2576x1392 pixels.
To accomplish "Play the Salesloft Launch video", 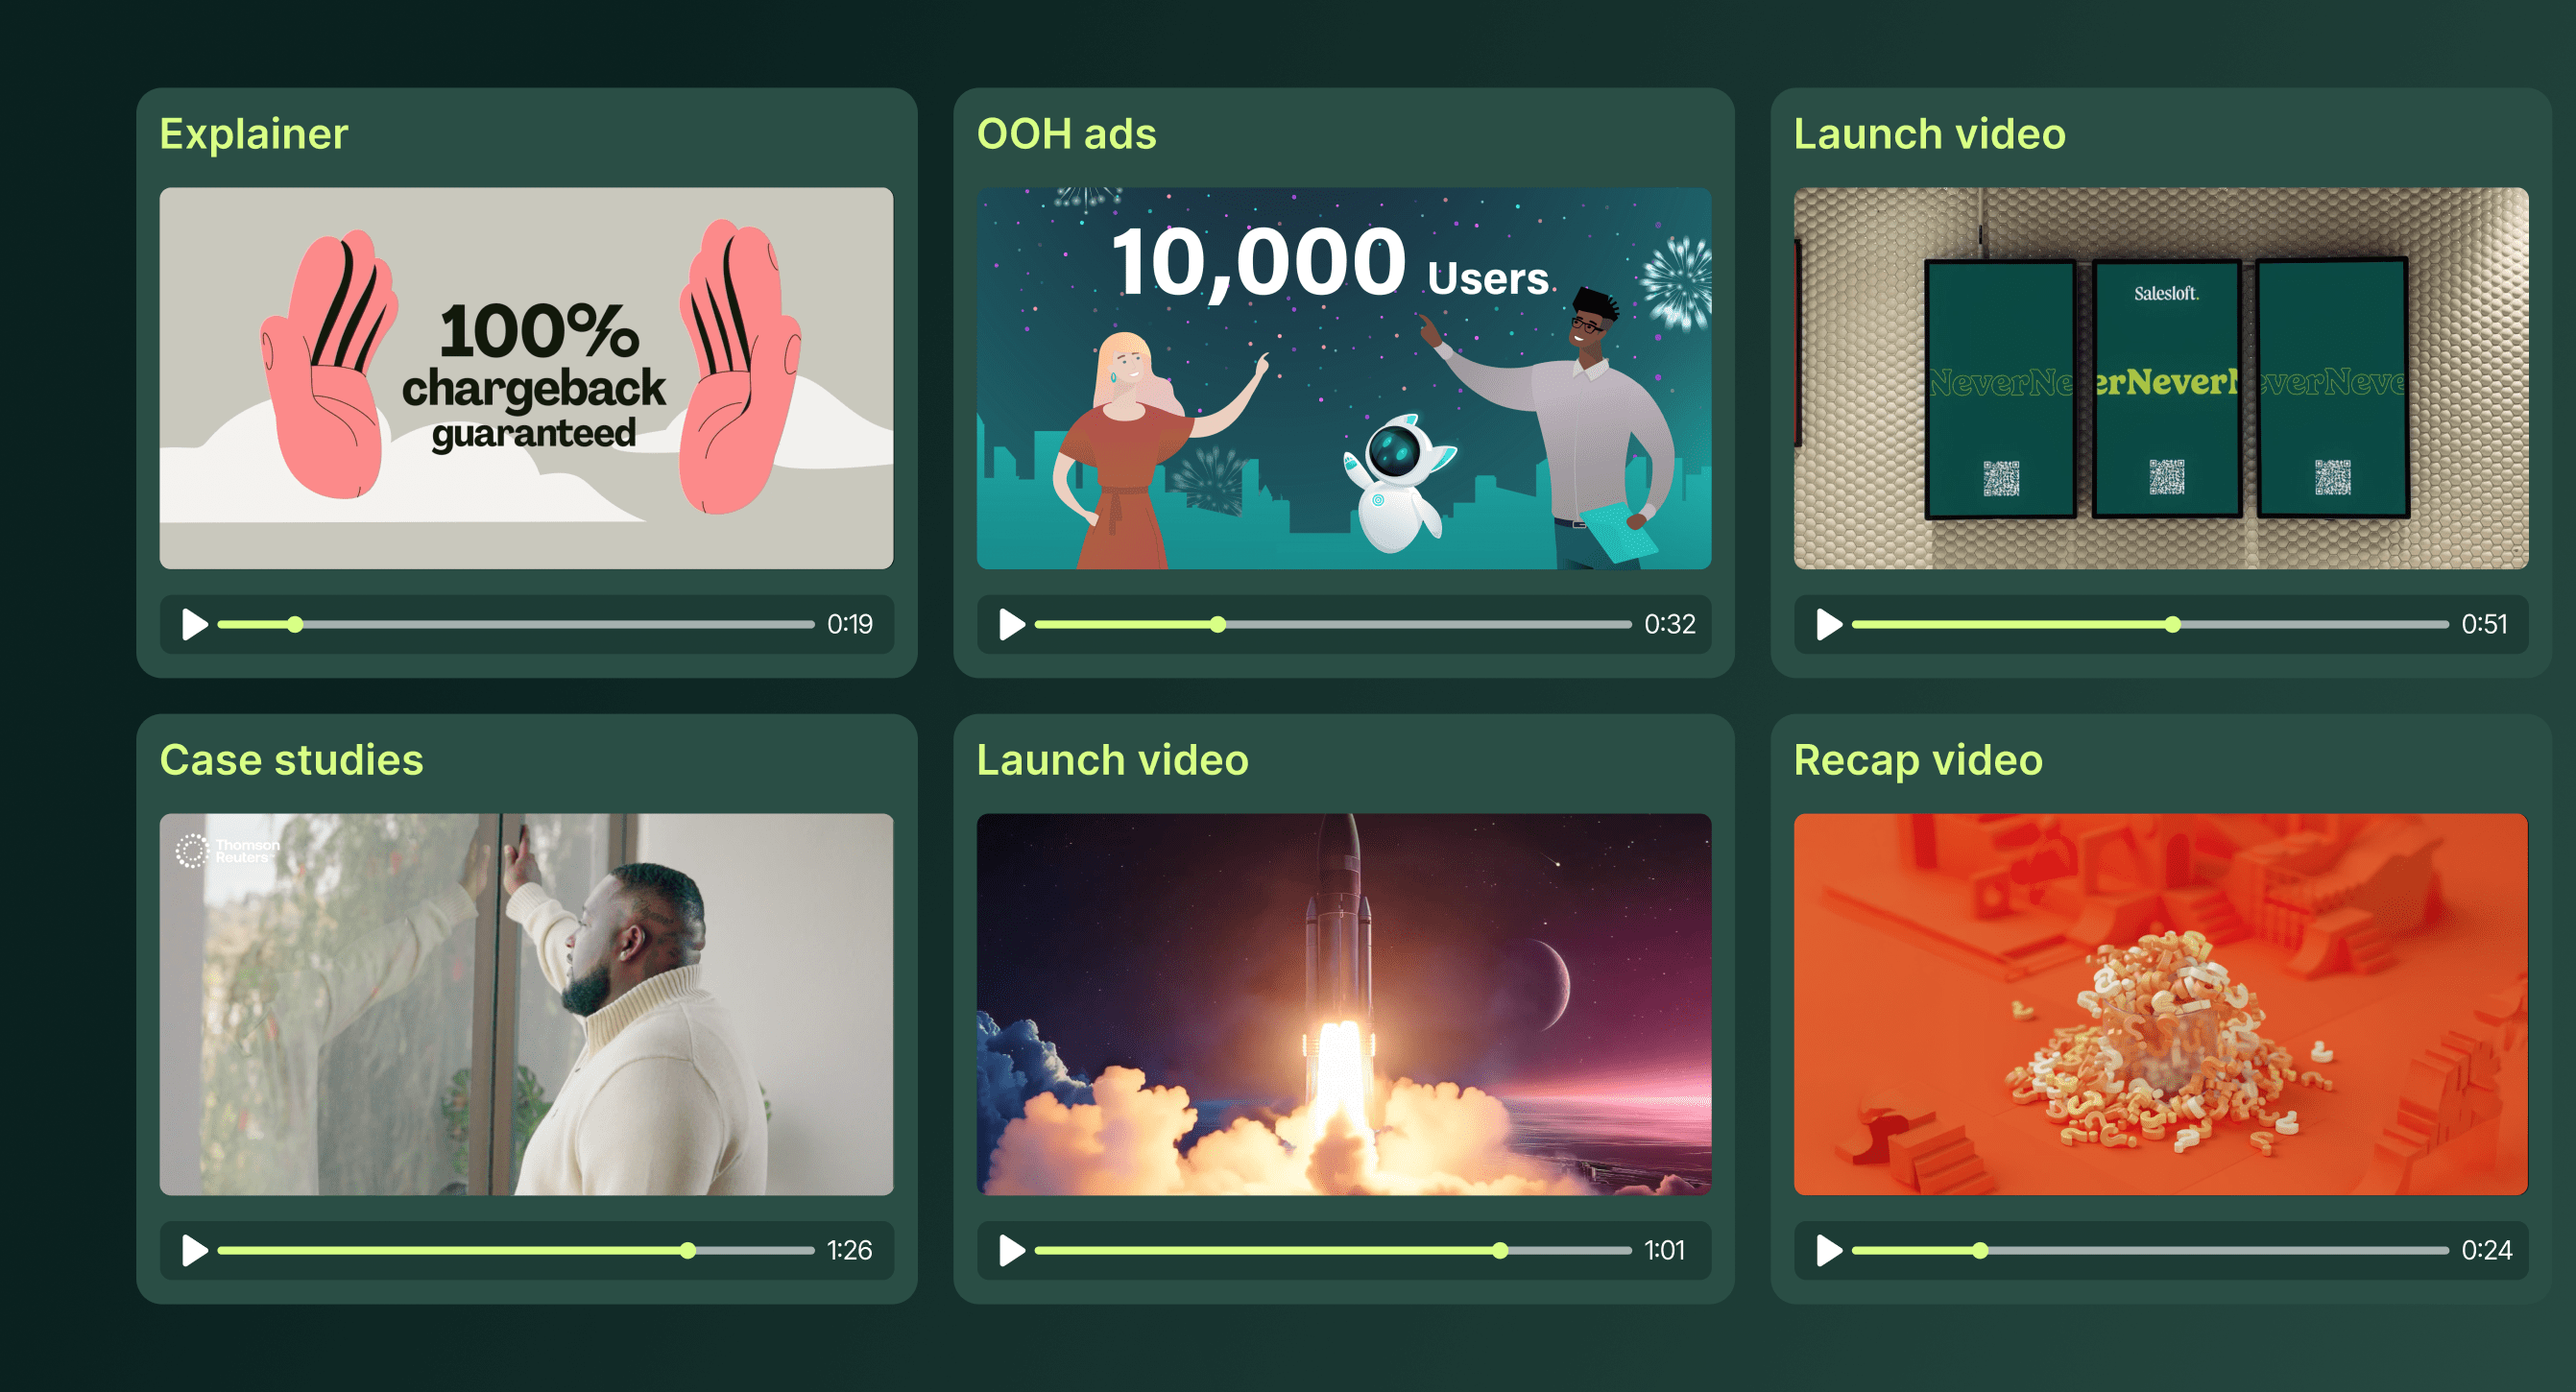I will (x=1828, y=624).
